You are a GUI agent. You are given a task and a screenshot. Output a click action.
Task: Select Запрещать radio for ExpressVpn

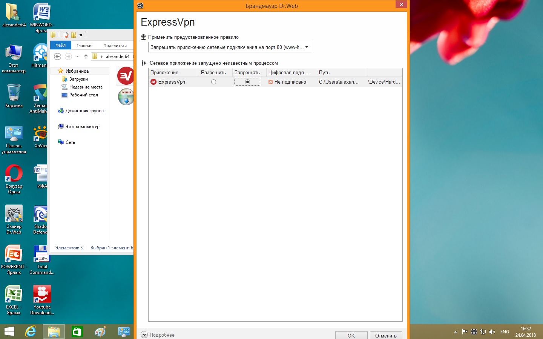coord(247,82)
